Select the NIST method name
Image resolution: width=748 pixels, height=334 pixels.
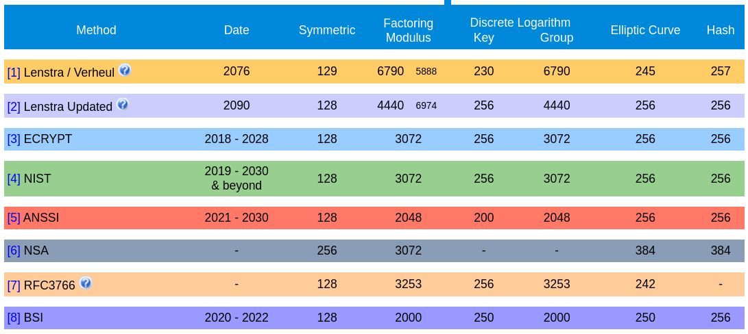pos(37,179)
